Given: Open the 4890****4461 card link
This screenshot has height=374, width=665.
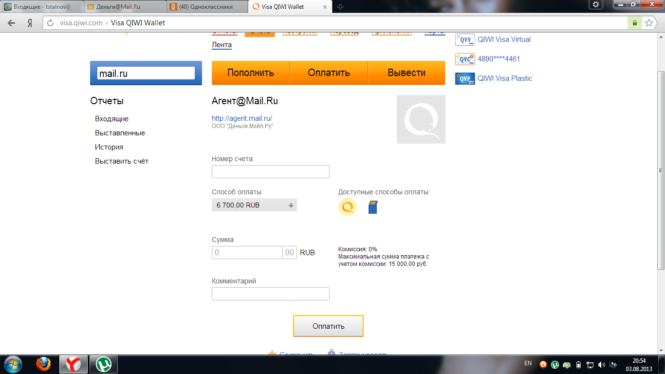Looking at the screenshot, I should coord(499,59).
